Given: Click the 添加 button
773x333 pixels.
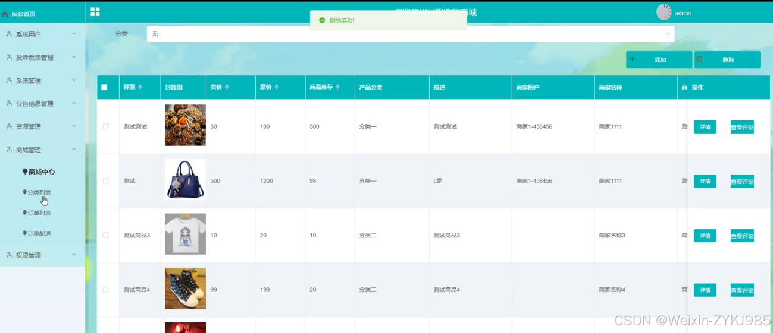Looking at the screenshot, I should (x=659, y=59).
